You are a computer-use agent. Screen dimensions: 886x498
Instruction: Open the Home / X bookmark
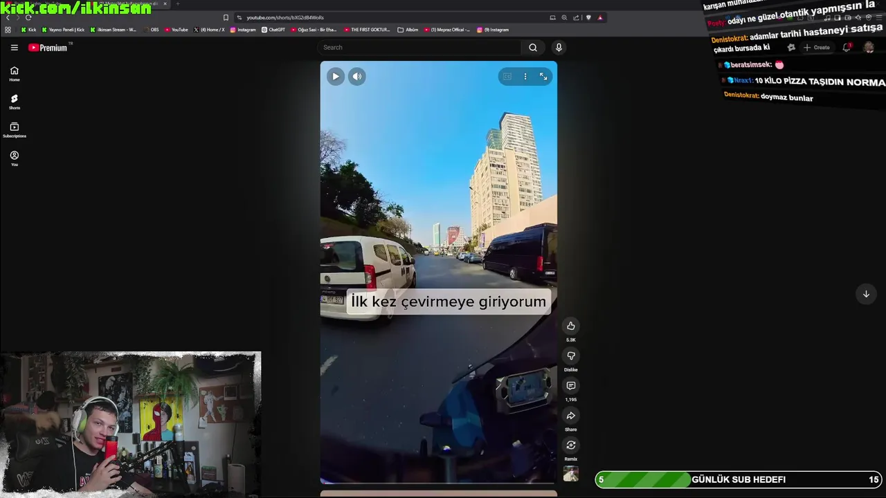point(209,30)
